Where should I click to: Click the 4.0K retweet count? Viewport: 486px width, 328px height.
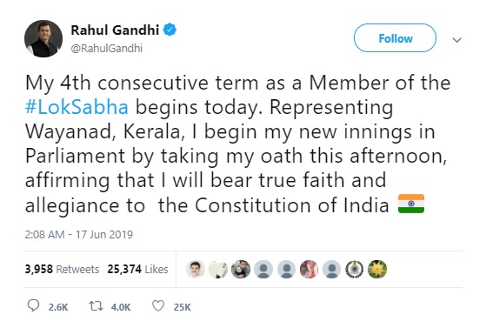coord(121,307)
